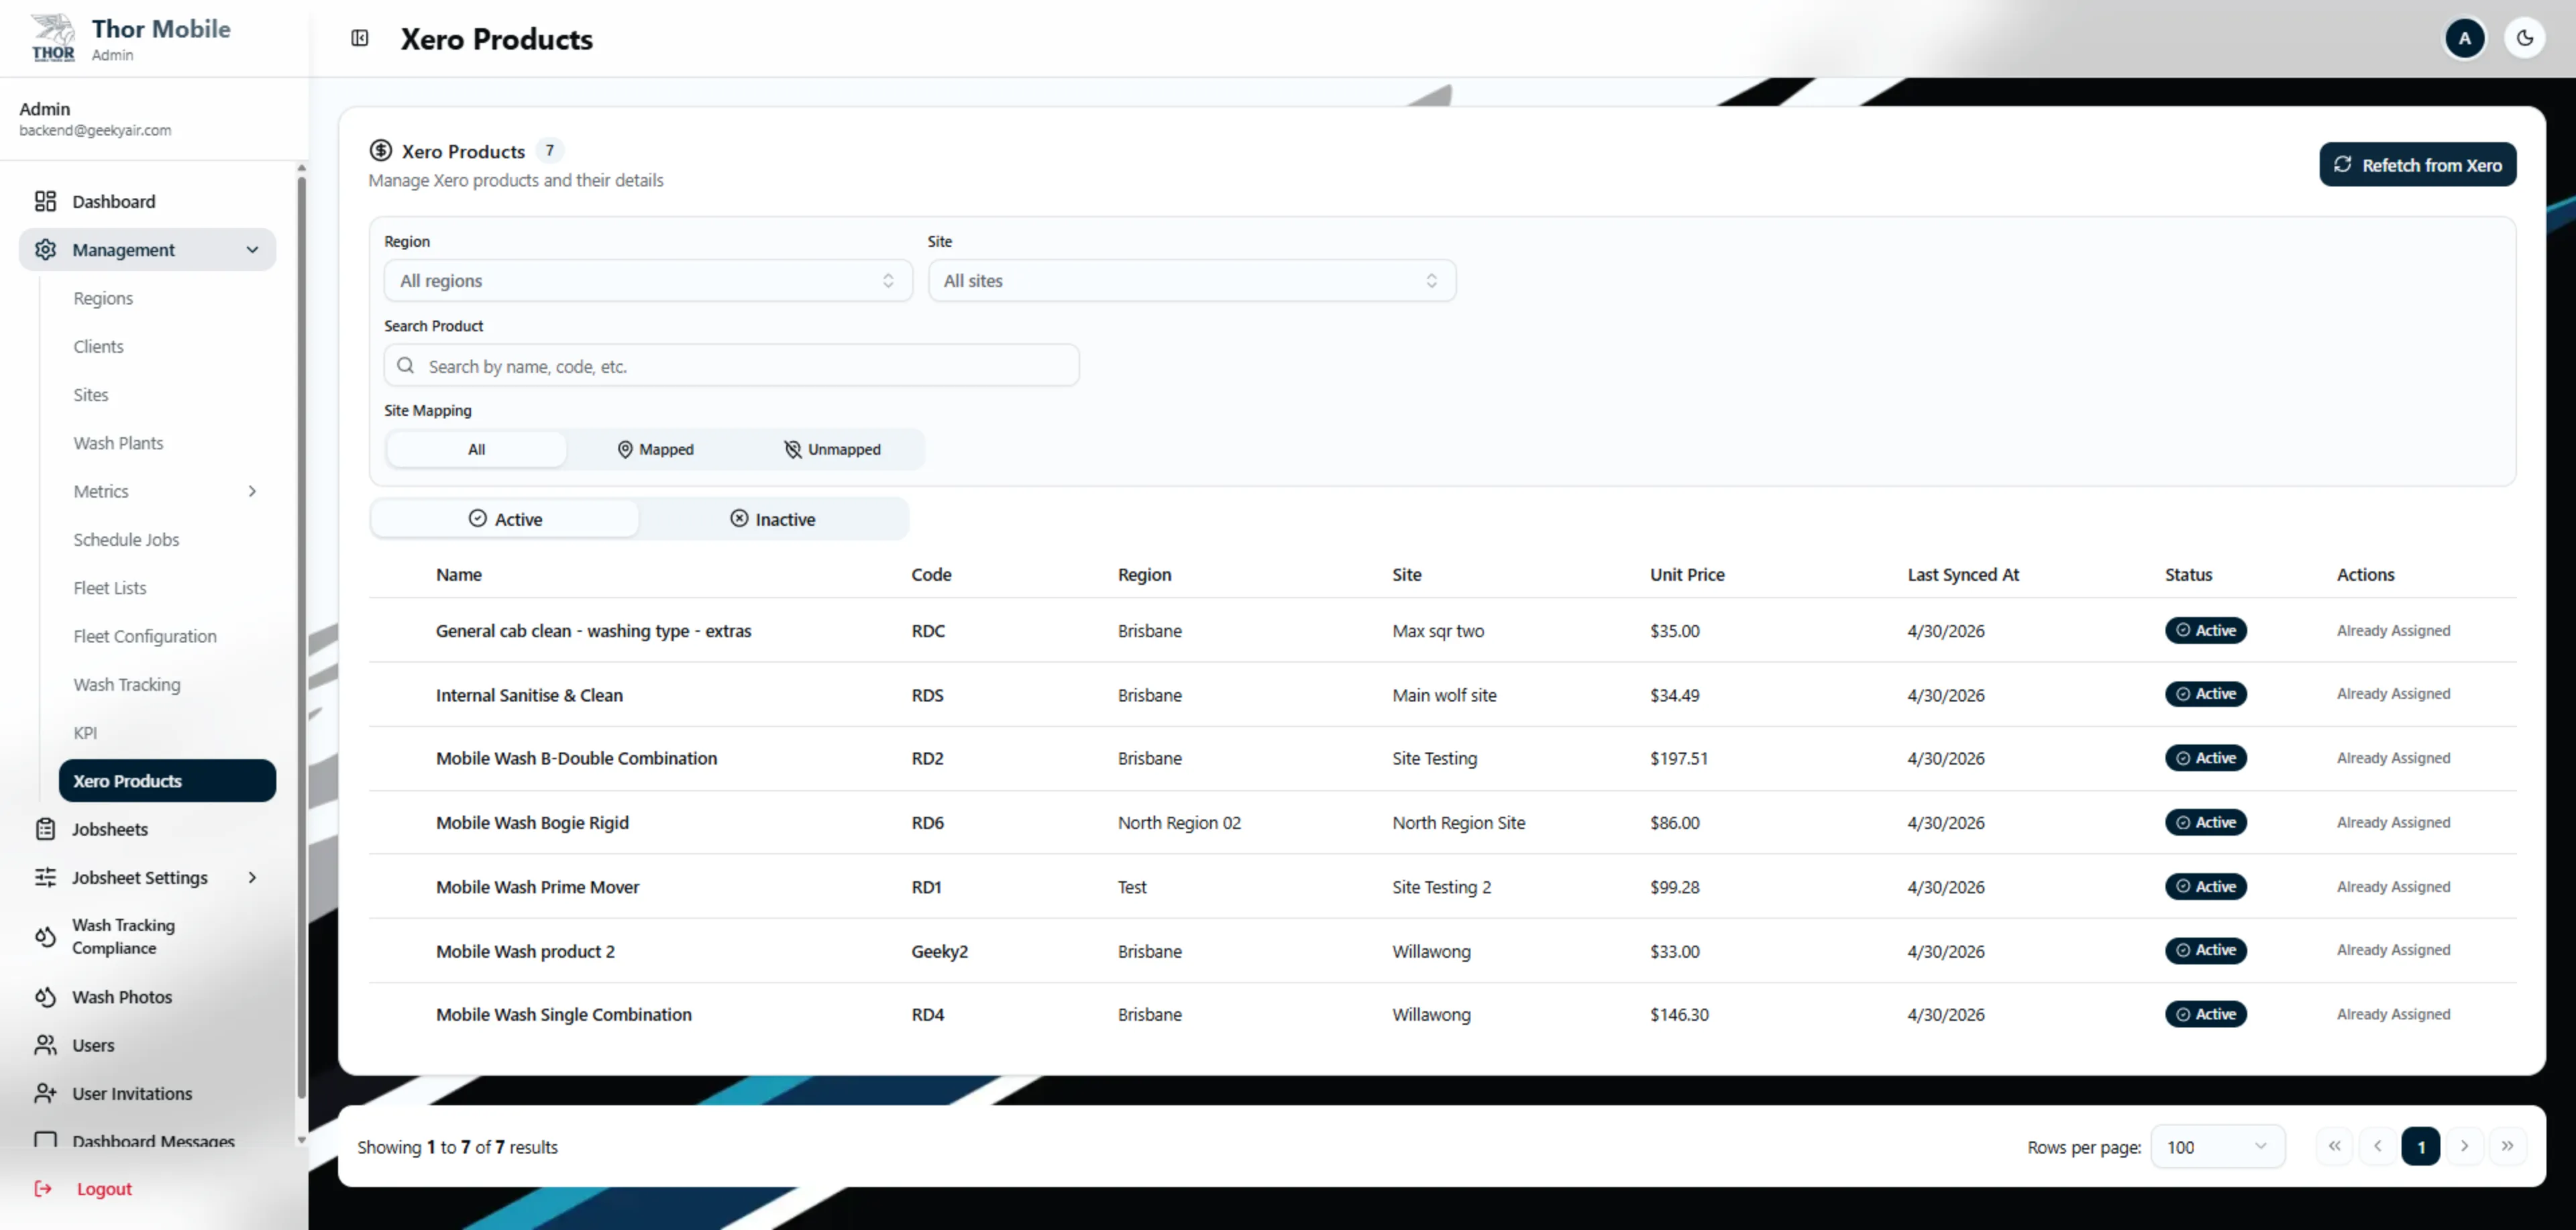
Task: Click the Logout arrow icon
Action: (43, 1188)
